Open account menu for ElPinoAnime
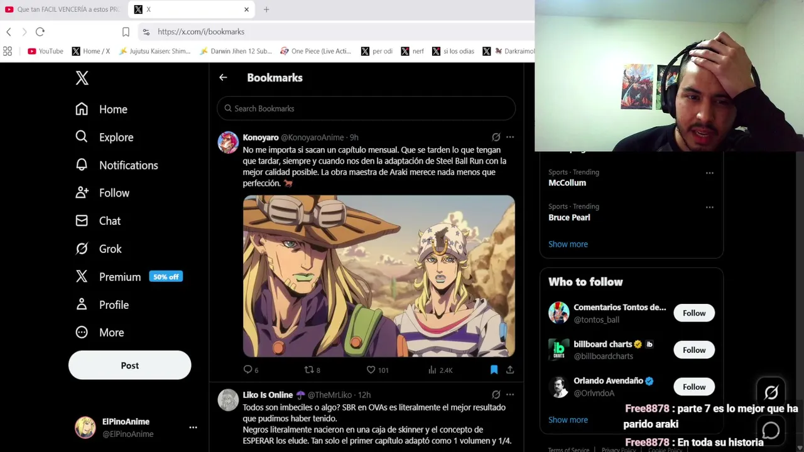The height and width of the screenshot is (452, 804). click(193, 428)
